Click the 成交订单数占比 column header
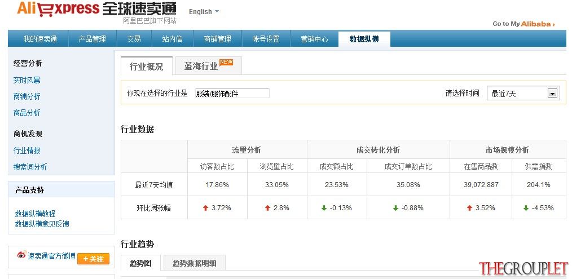572x279 pixels. (x=408, y=167)
